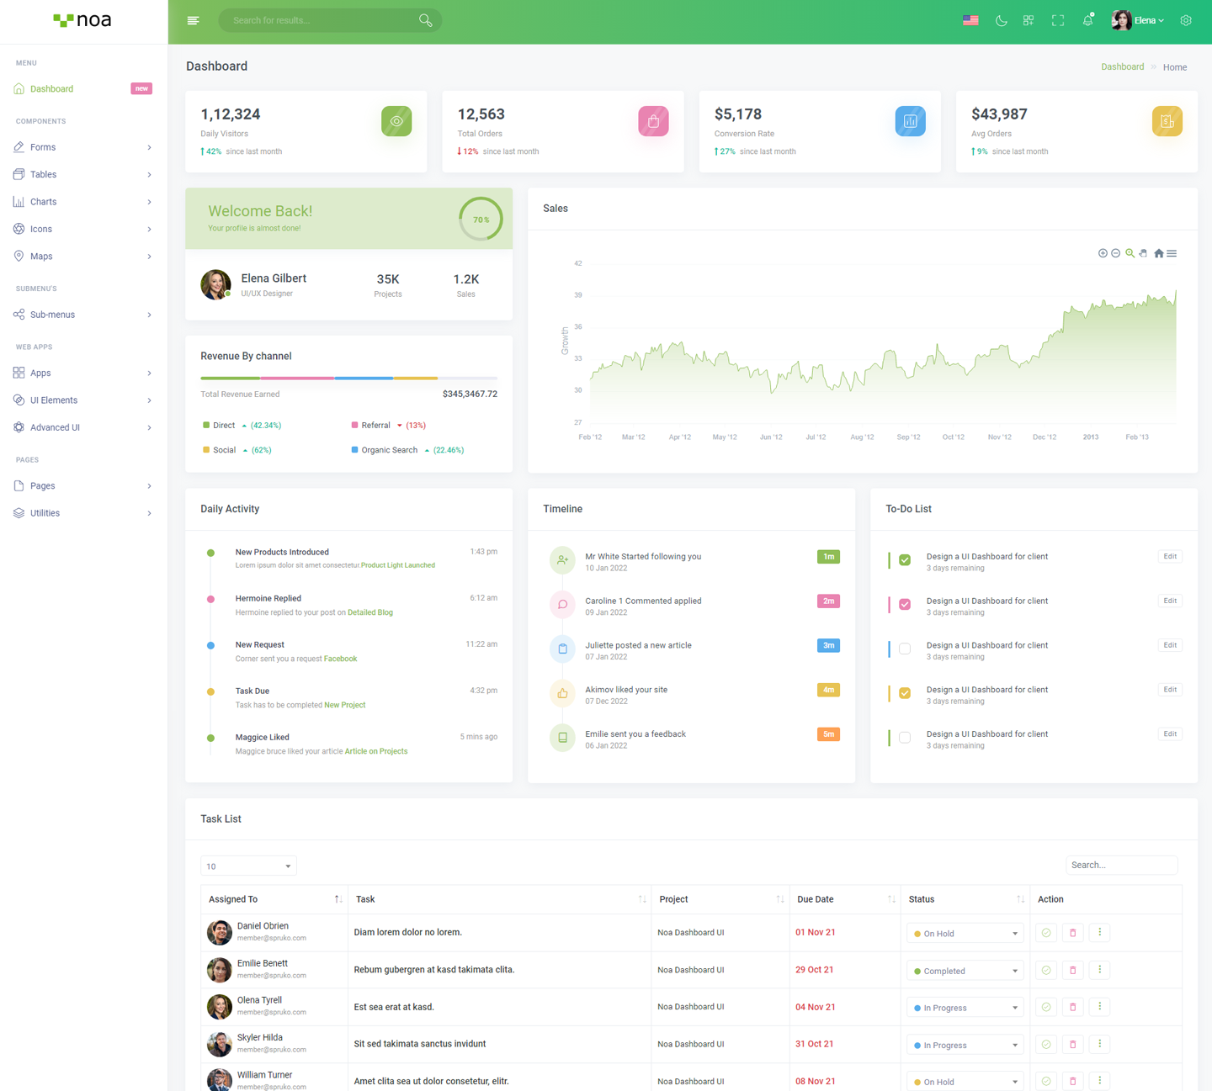Check the To-Do item with blue bar
Viewport: 1212px width, 1091px height.
(905, 649)
